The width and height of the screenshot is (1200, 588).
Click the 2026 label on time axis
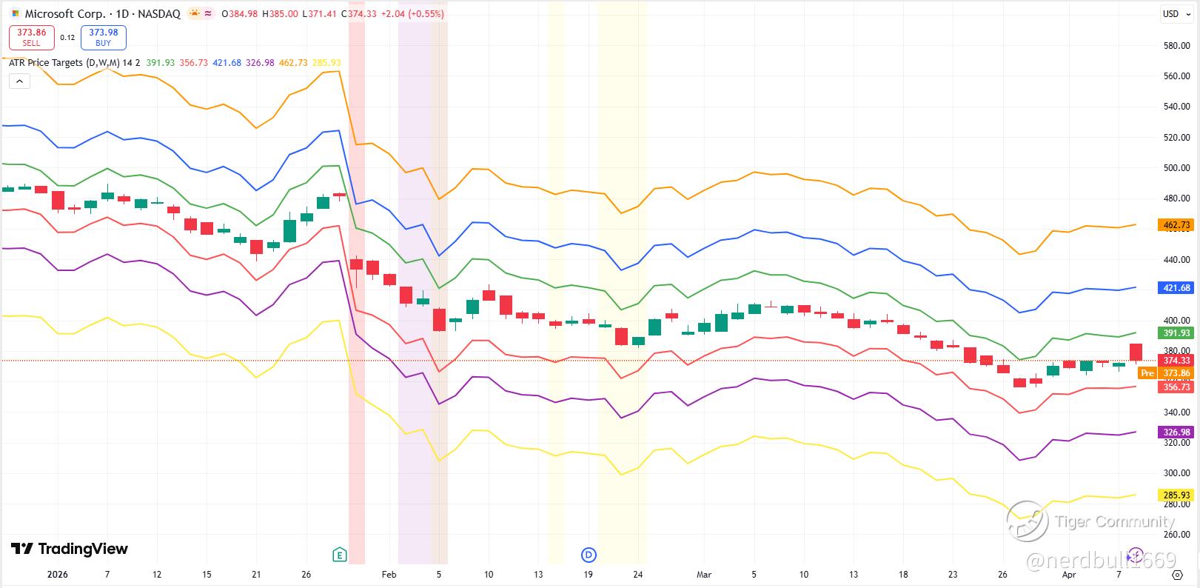(57, 575)
